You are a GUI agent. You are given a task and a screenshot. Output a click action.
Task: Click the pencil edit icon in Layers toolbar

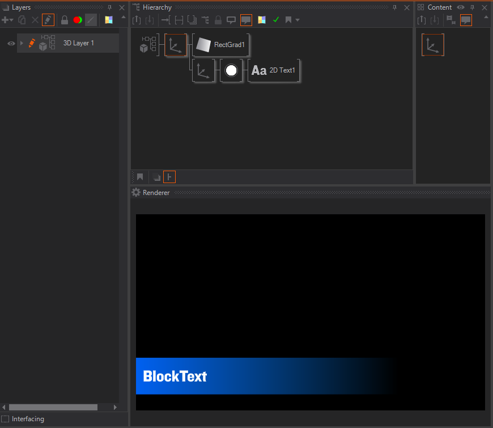[48, 20]
